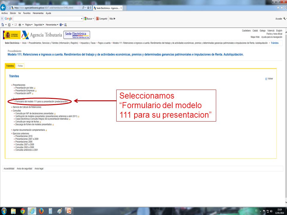The height and width of the screenshot is (215, 287).
Task: Click the Sede Electrónica browser tab
Action: pyautogui.click(x=108, y=8)
